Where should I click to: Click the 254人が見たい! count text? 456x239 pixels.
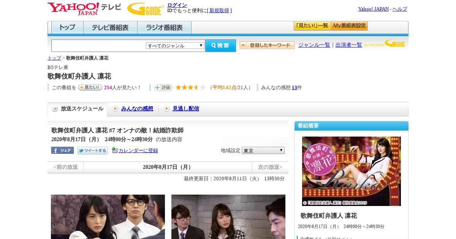122,88
